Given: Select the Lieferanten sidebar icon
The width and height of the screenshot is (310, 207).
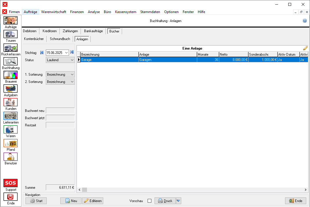Looking at the screenshot, I should tap(10, 116).
